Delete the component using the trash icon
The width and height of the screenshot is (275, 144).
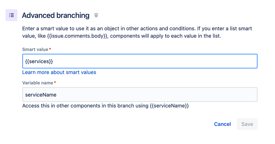pos(96,15)
